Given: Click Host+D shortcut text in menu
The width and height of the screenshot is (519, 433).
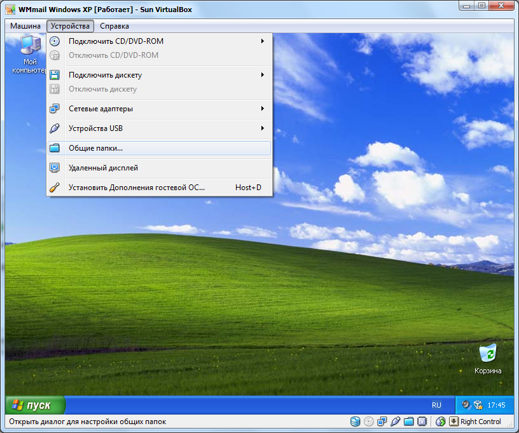Looking at the screenshot, I should [248, 188].
